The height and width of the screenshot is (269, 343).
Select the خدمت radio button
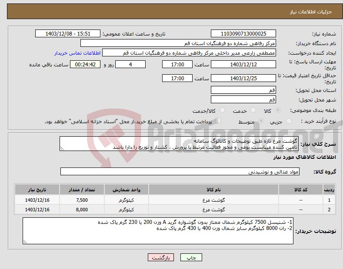[253, 110]
